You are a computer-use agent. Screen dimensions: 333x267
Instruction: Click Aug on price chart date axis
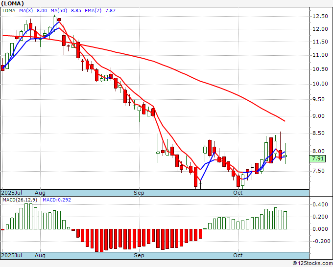40,193
